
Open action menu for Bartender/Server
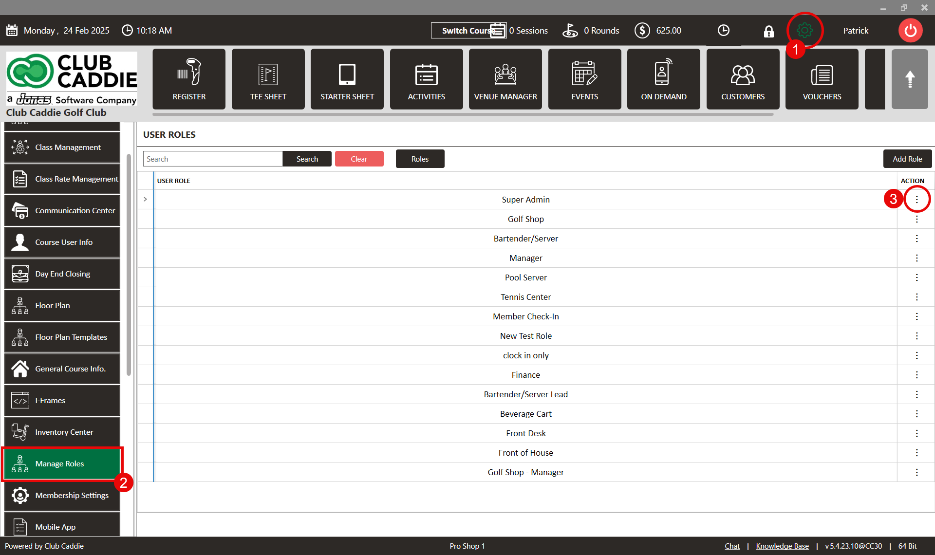pyautogui.click(x=916, y=239)
